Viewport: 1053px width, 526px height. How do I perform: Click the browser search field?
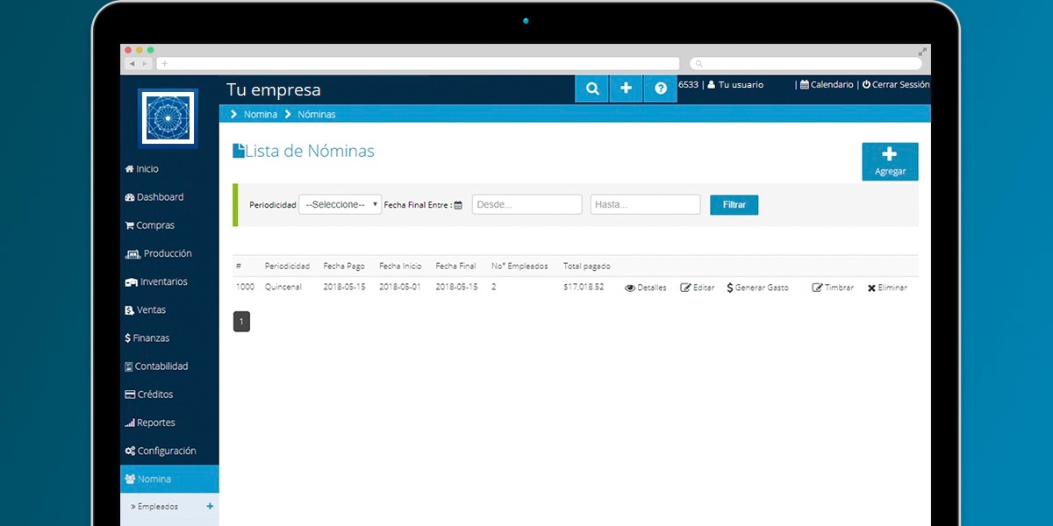(x=806, y=64)
